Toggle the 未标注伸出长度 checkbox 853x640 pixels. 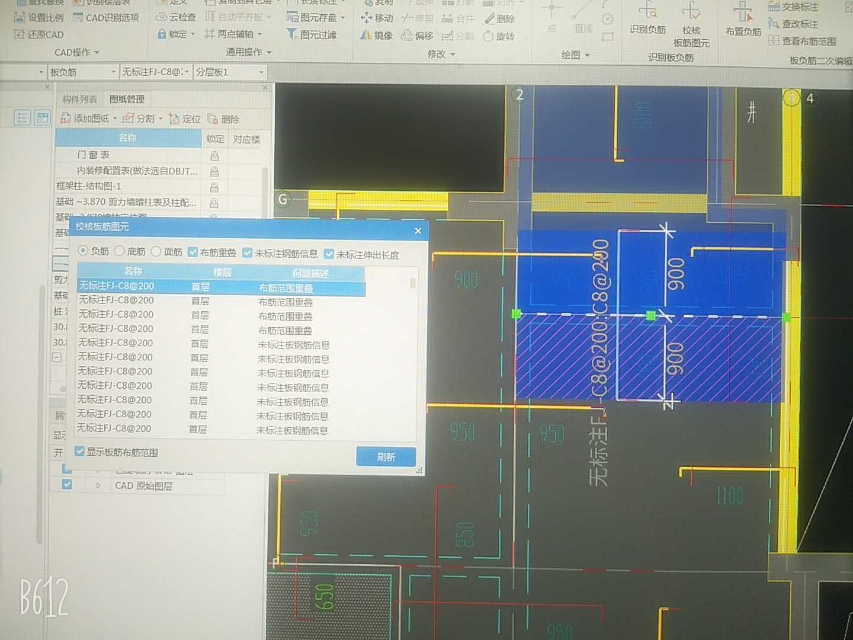pyautogui.click(x=329, y=254)
